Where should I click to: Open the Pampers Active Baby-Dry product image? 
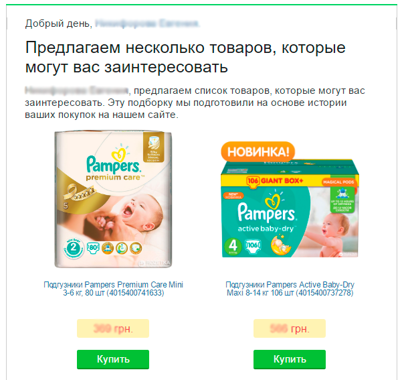click(290, 200)
